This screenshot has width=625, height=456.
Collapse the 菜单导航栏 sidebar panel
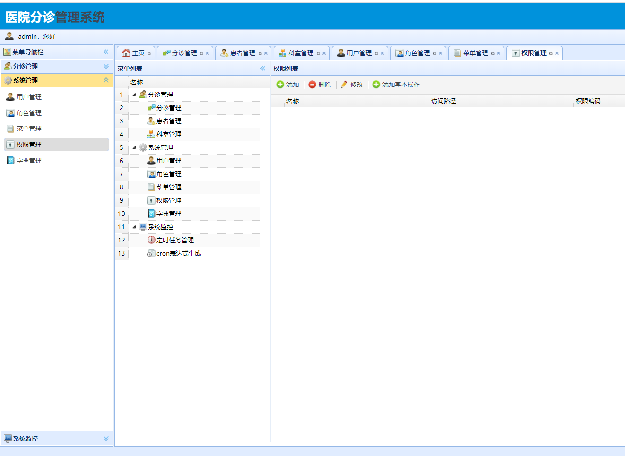(106, 52)
